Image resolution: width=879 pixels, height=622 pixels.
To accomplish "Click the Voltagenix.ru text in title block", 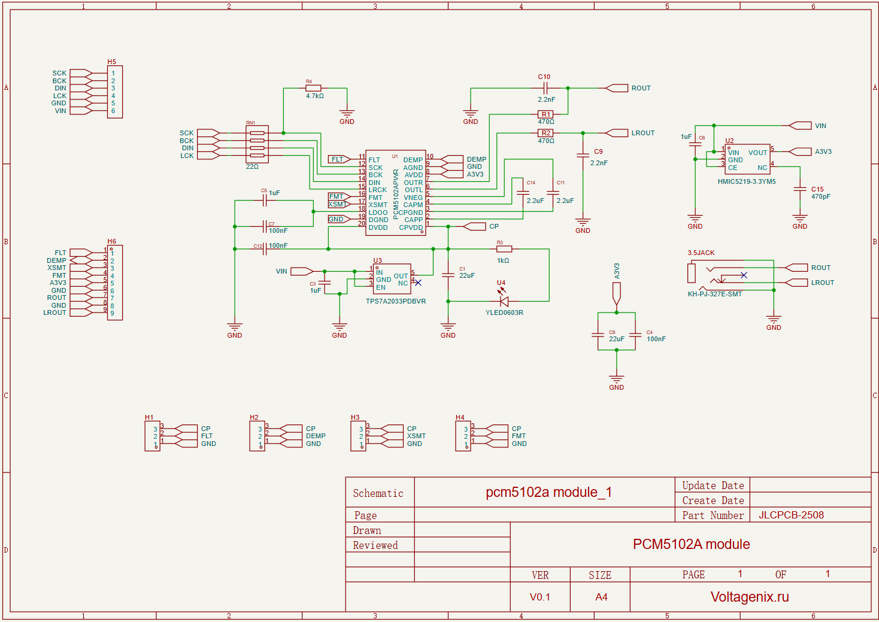I will [750, 596].
